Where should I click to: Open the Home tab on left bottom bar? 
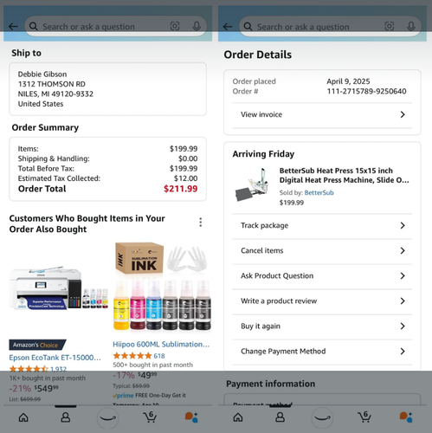coord(23,417)
